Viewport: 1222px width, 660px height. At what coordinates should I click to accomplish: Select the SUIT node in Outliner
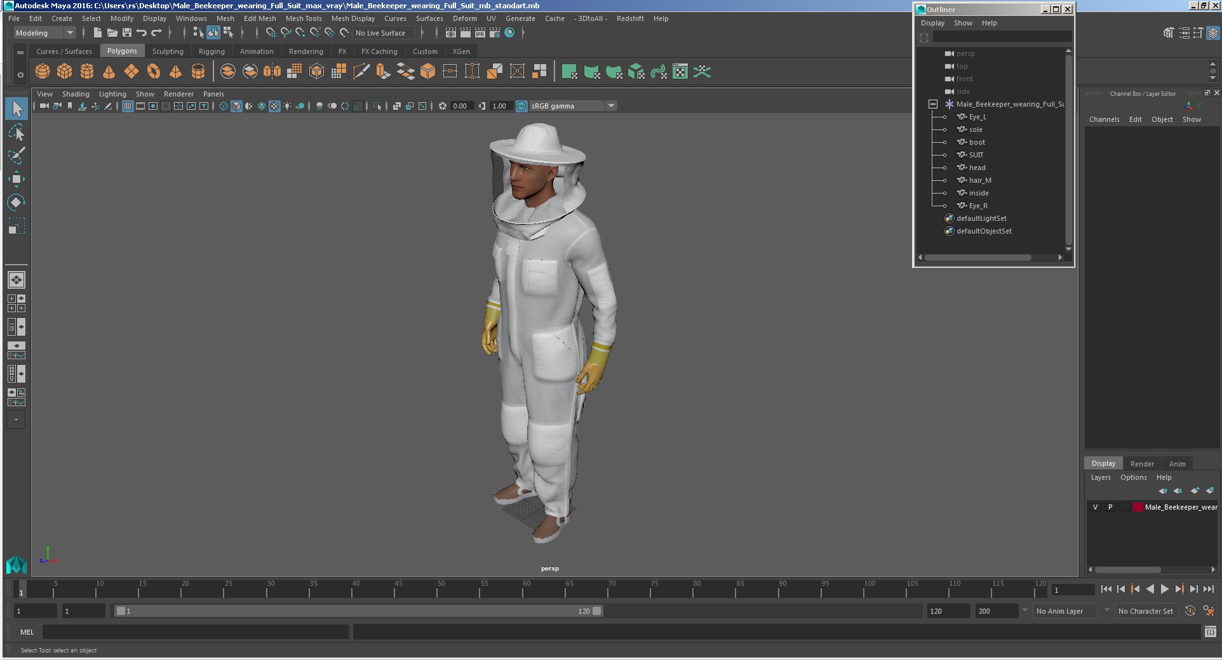(x=976, y=155)
